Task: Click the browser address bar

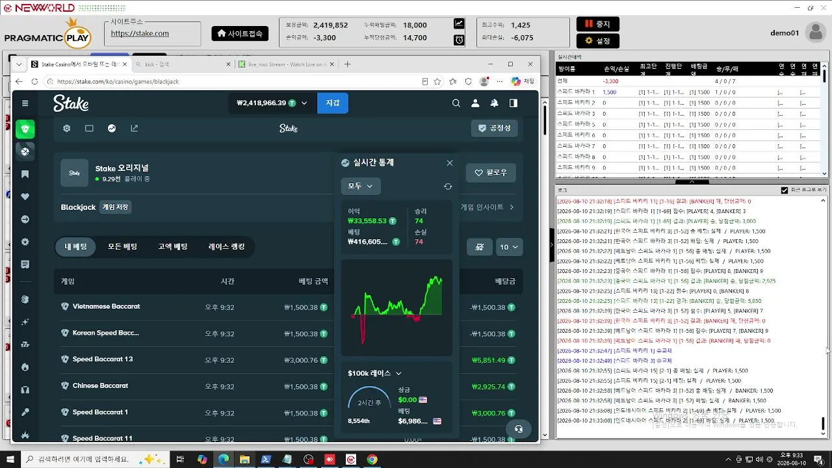Action: [234, 81]
